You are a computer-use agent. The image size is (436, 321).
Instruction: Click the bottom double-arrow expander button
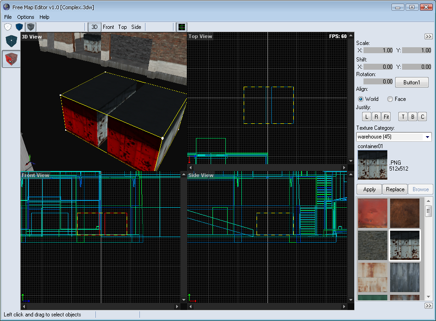[429, 306]
